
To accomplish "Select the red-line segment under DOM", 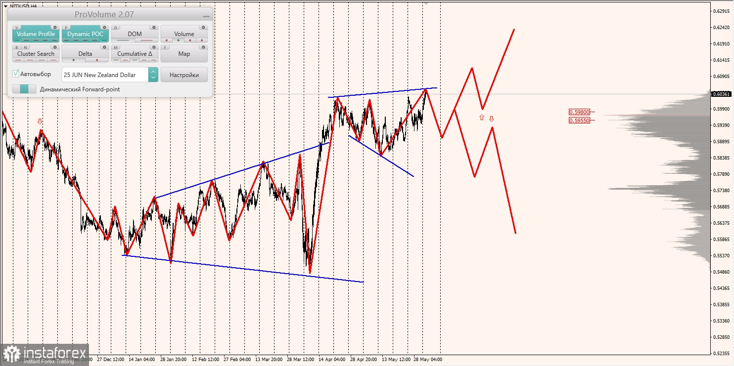I will 146,40.
